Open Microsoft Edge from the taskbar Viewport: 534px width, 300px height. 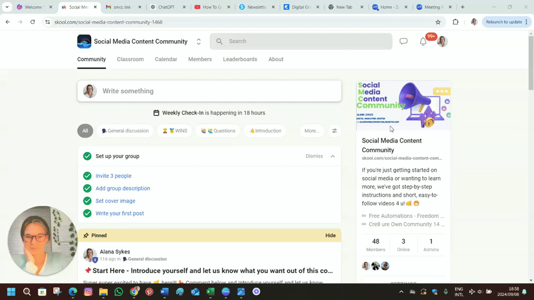pyautogui.click(x=73, y=292)
